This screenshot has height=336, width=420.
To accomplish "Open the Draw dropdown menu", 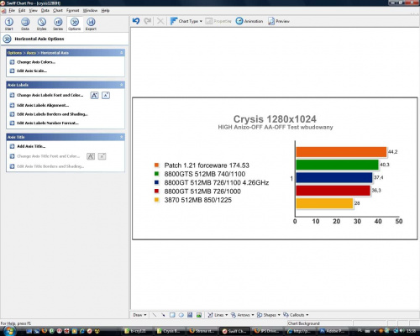I will tap(139, 315).
